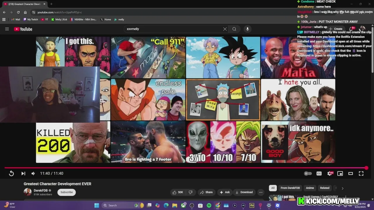The width and height of the screenshot is (374, 210).
Task: Open the 'KILLED 200' Walter White thumbnail
Action: click(73, 142)
